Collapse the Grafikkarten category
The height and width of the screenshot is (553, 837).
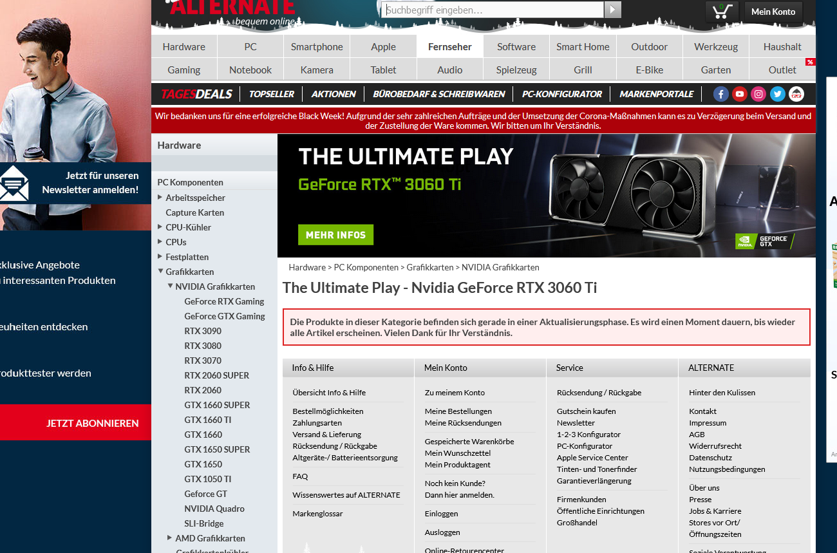(x=160, y=271)
